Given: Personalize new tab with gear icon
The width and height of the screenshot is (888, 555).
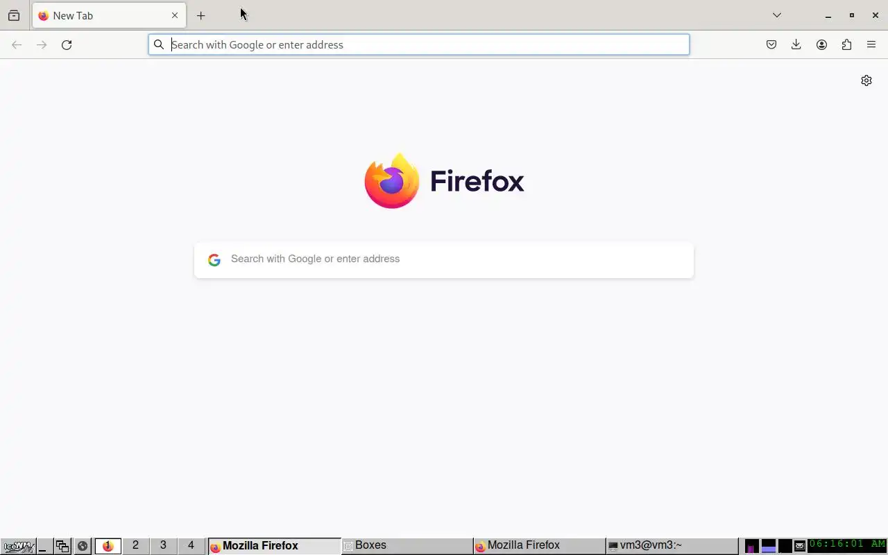Looking at the screenshot, I should 866,80.
